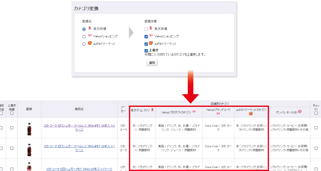Click the Yahoo!プロダクトカテゴリ header label

tap(176, 112)
